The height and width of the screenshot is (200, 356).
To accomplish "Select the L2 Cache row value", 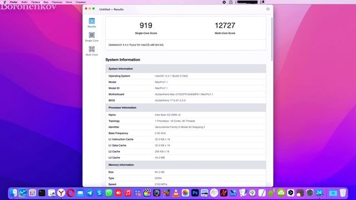I will 162,152.
